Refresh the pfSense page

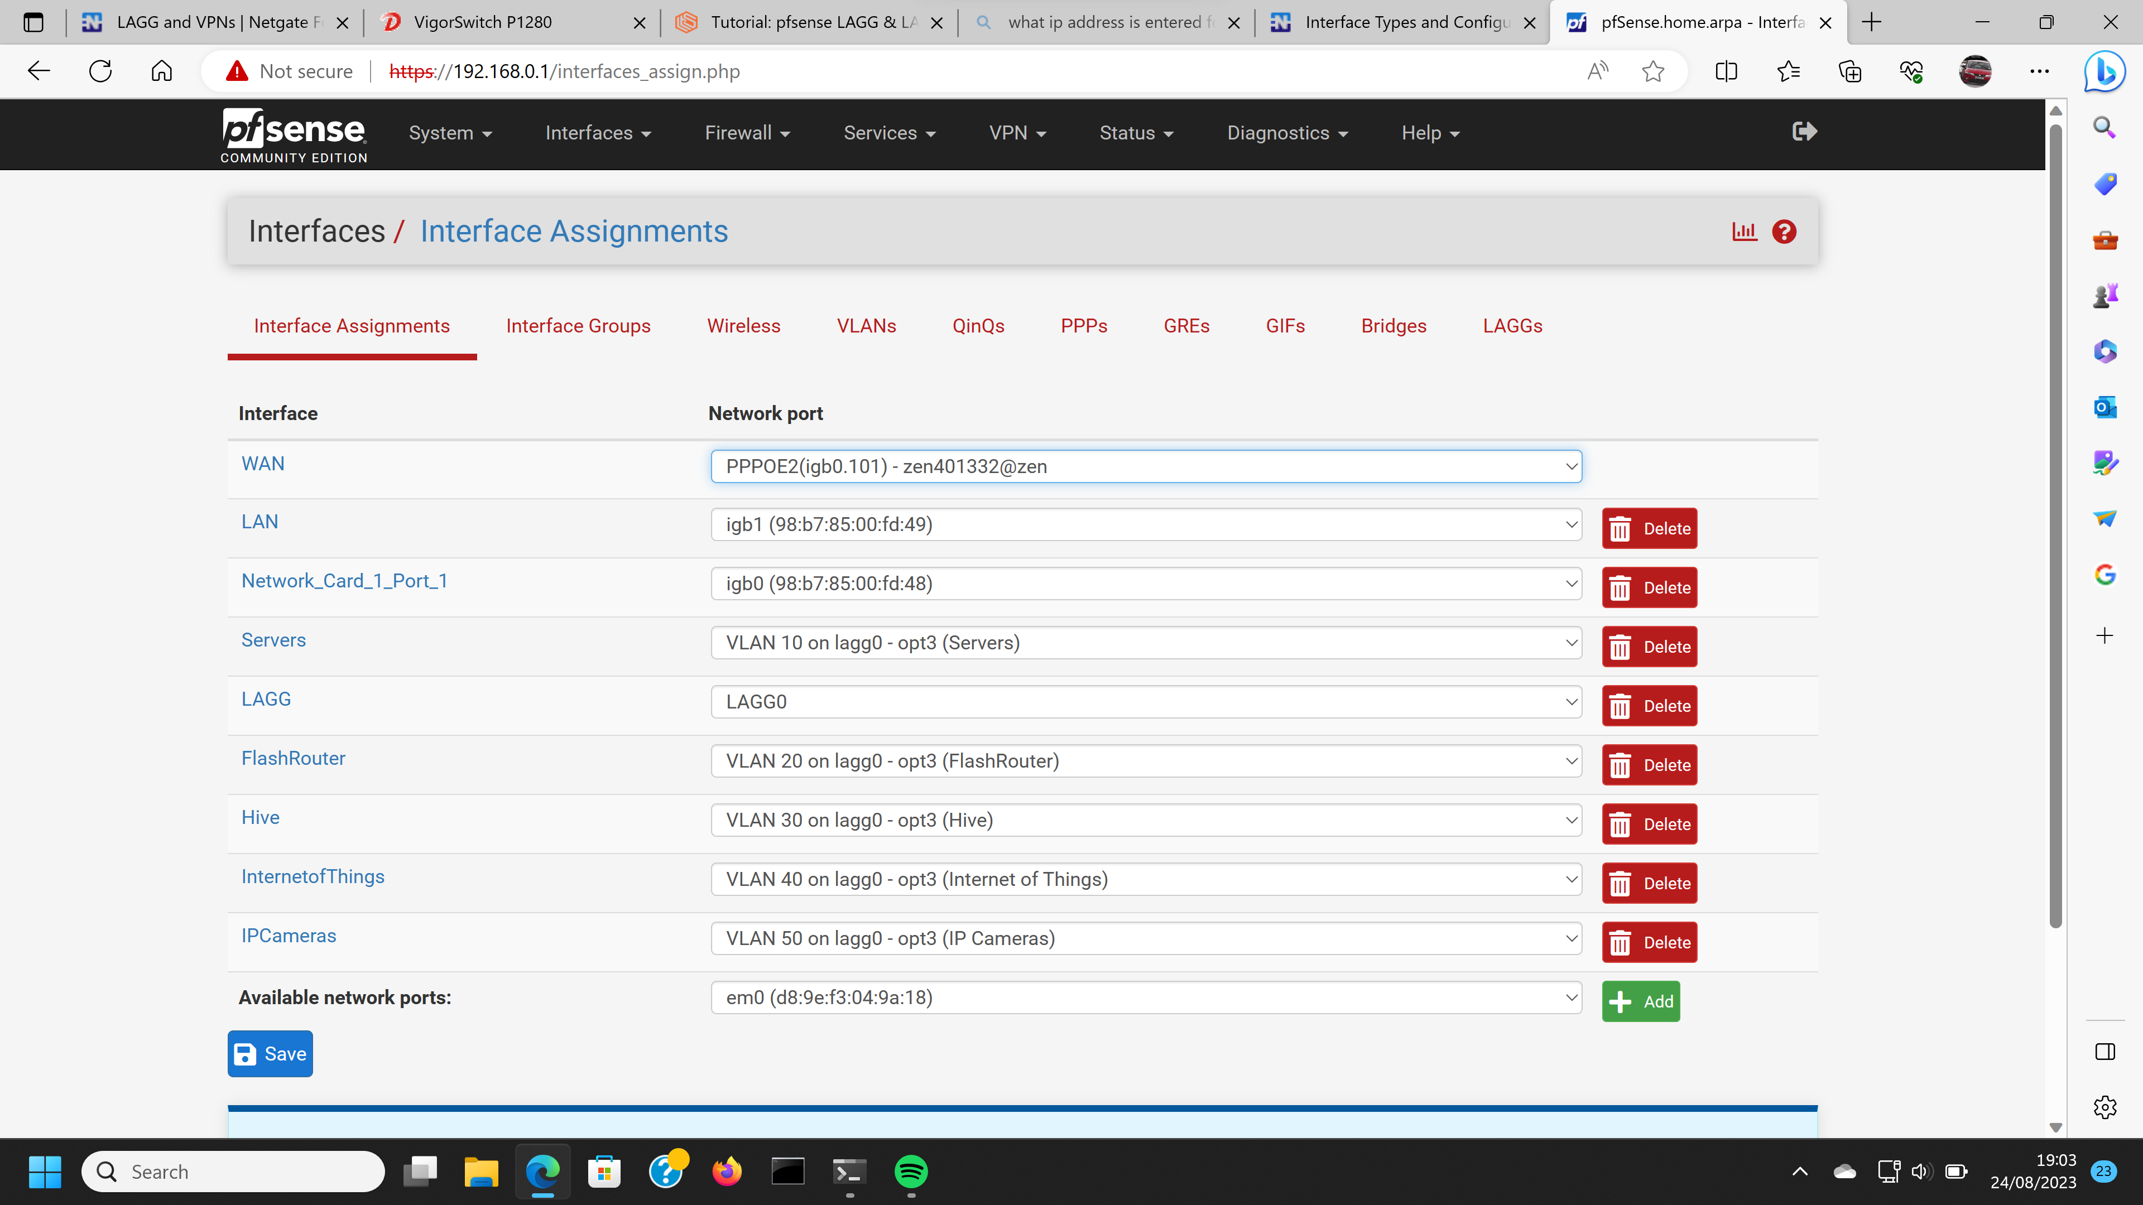pos(100,71)
